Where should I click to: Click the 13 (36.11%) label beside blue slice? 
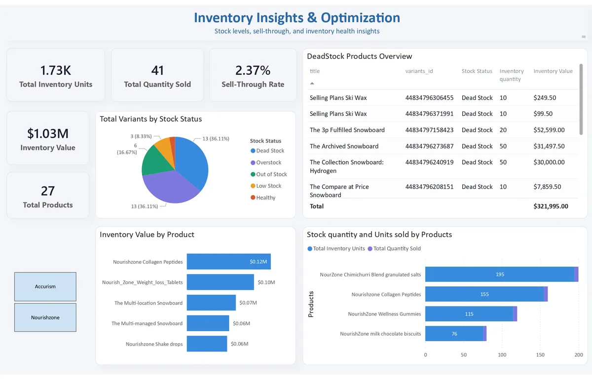(x=216, y=139)
